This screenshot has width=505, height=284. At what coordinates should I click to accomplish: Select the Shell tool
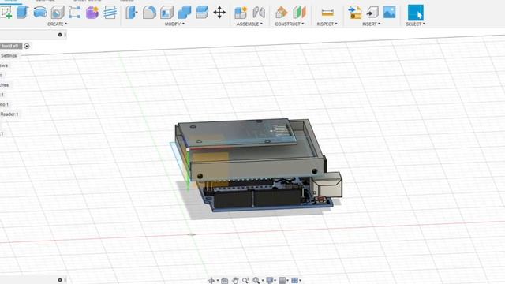coord(166,13)
